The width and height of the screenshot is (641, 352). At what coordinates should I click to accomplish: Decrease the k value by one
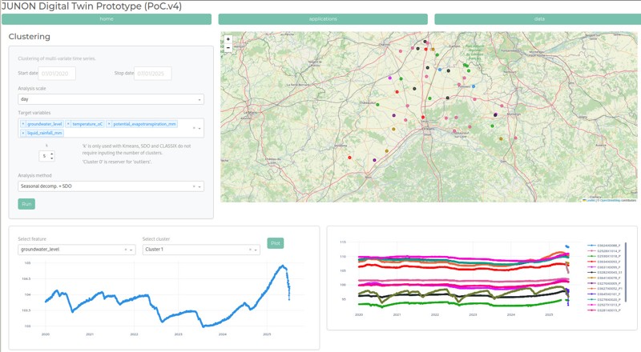tap(52, 158)
